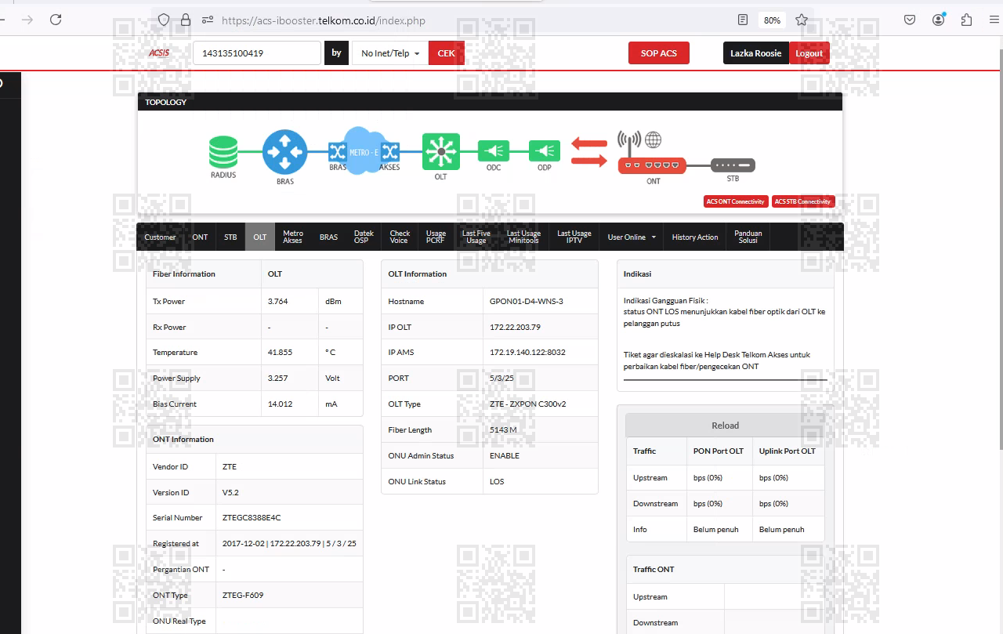
Task: Open the Panduan Solusi tab
Action: (x=748, y=237)
